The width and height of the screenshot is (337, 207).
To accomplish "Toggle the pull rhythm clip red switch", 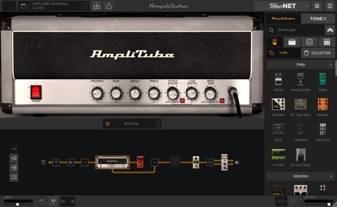I will pos(222,100).
